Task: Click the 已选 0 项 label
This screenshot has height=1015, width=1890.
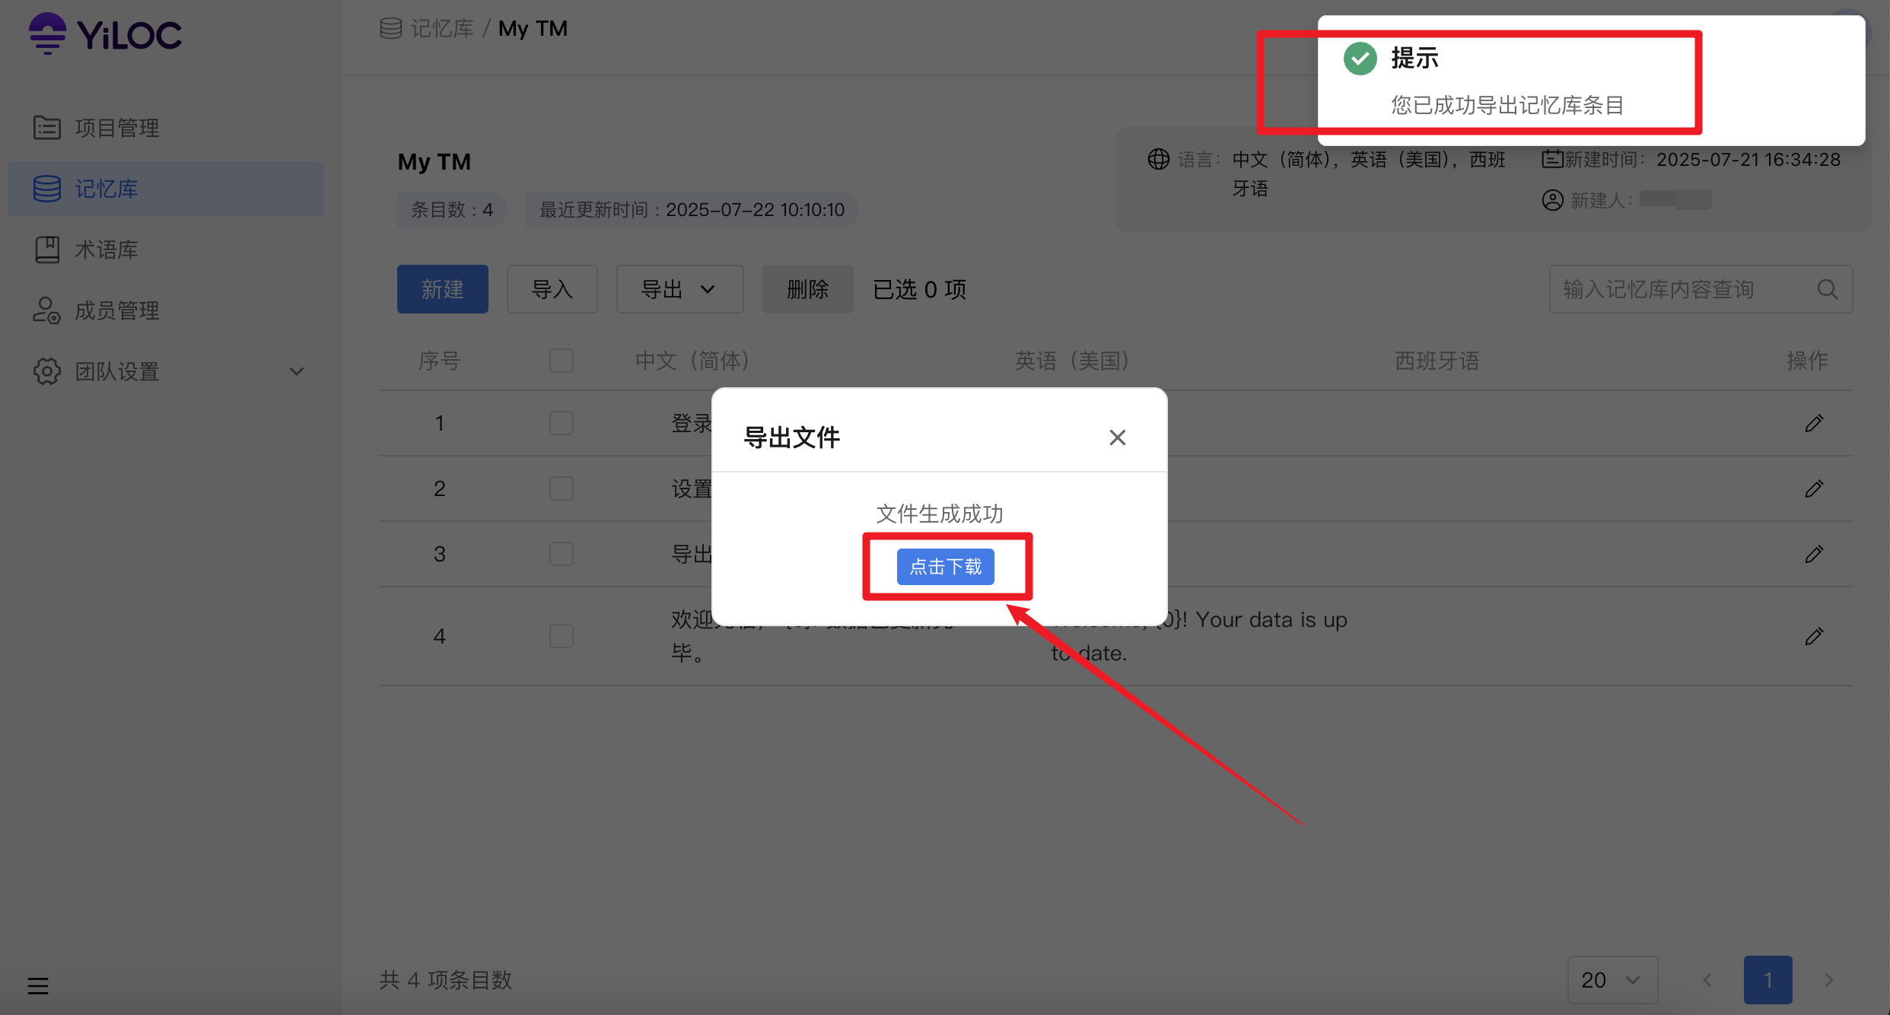Action: pyautogui.click(x=919, y=289)
